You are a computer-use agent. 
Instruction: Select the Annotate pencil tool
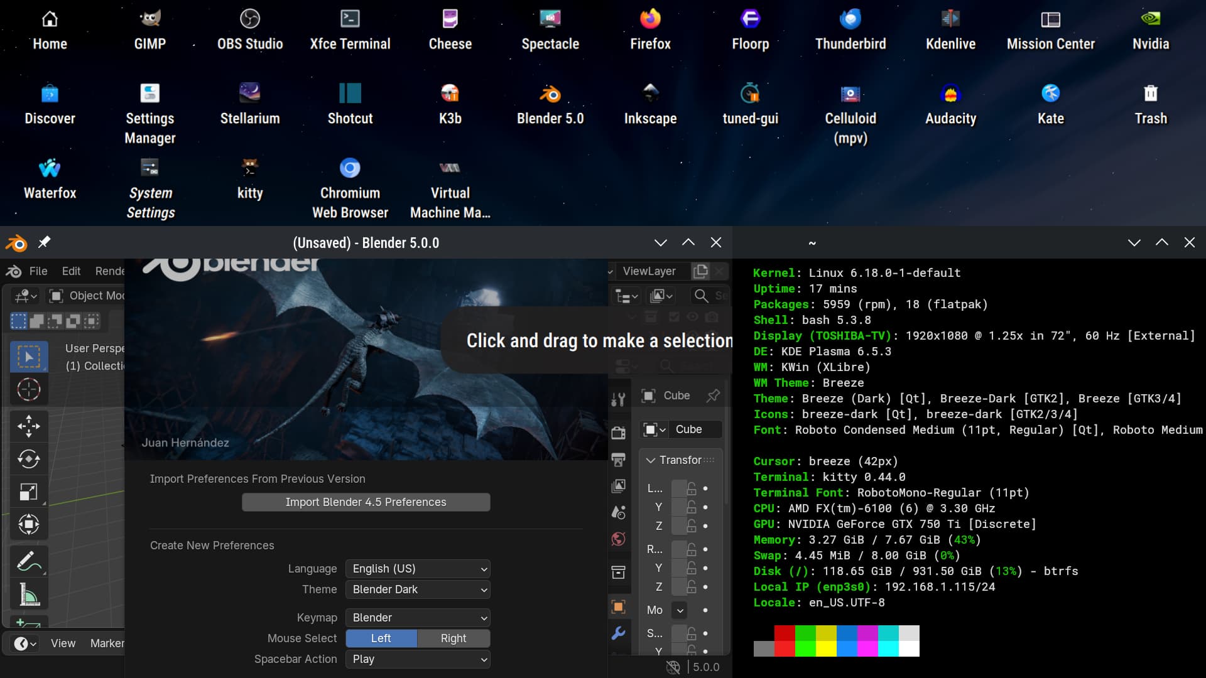(x=28, y=561)
